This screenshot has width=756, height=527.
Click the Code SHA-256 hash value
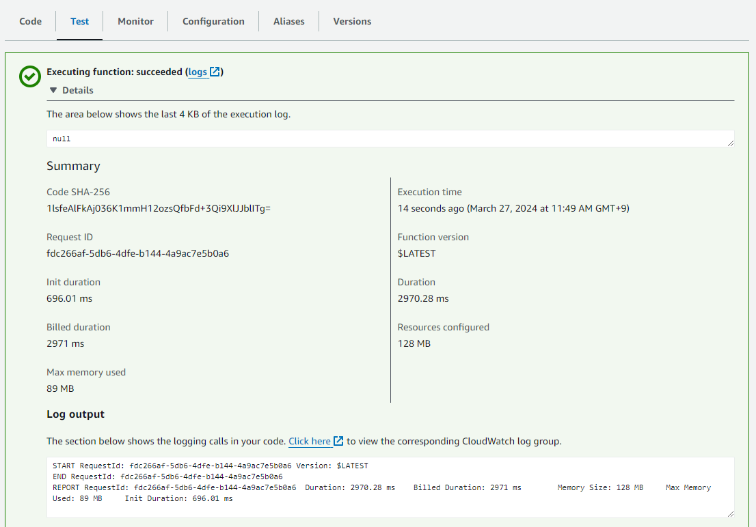tap(159, 208)
